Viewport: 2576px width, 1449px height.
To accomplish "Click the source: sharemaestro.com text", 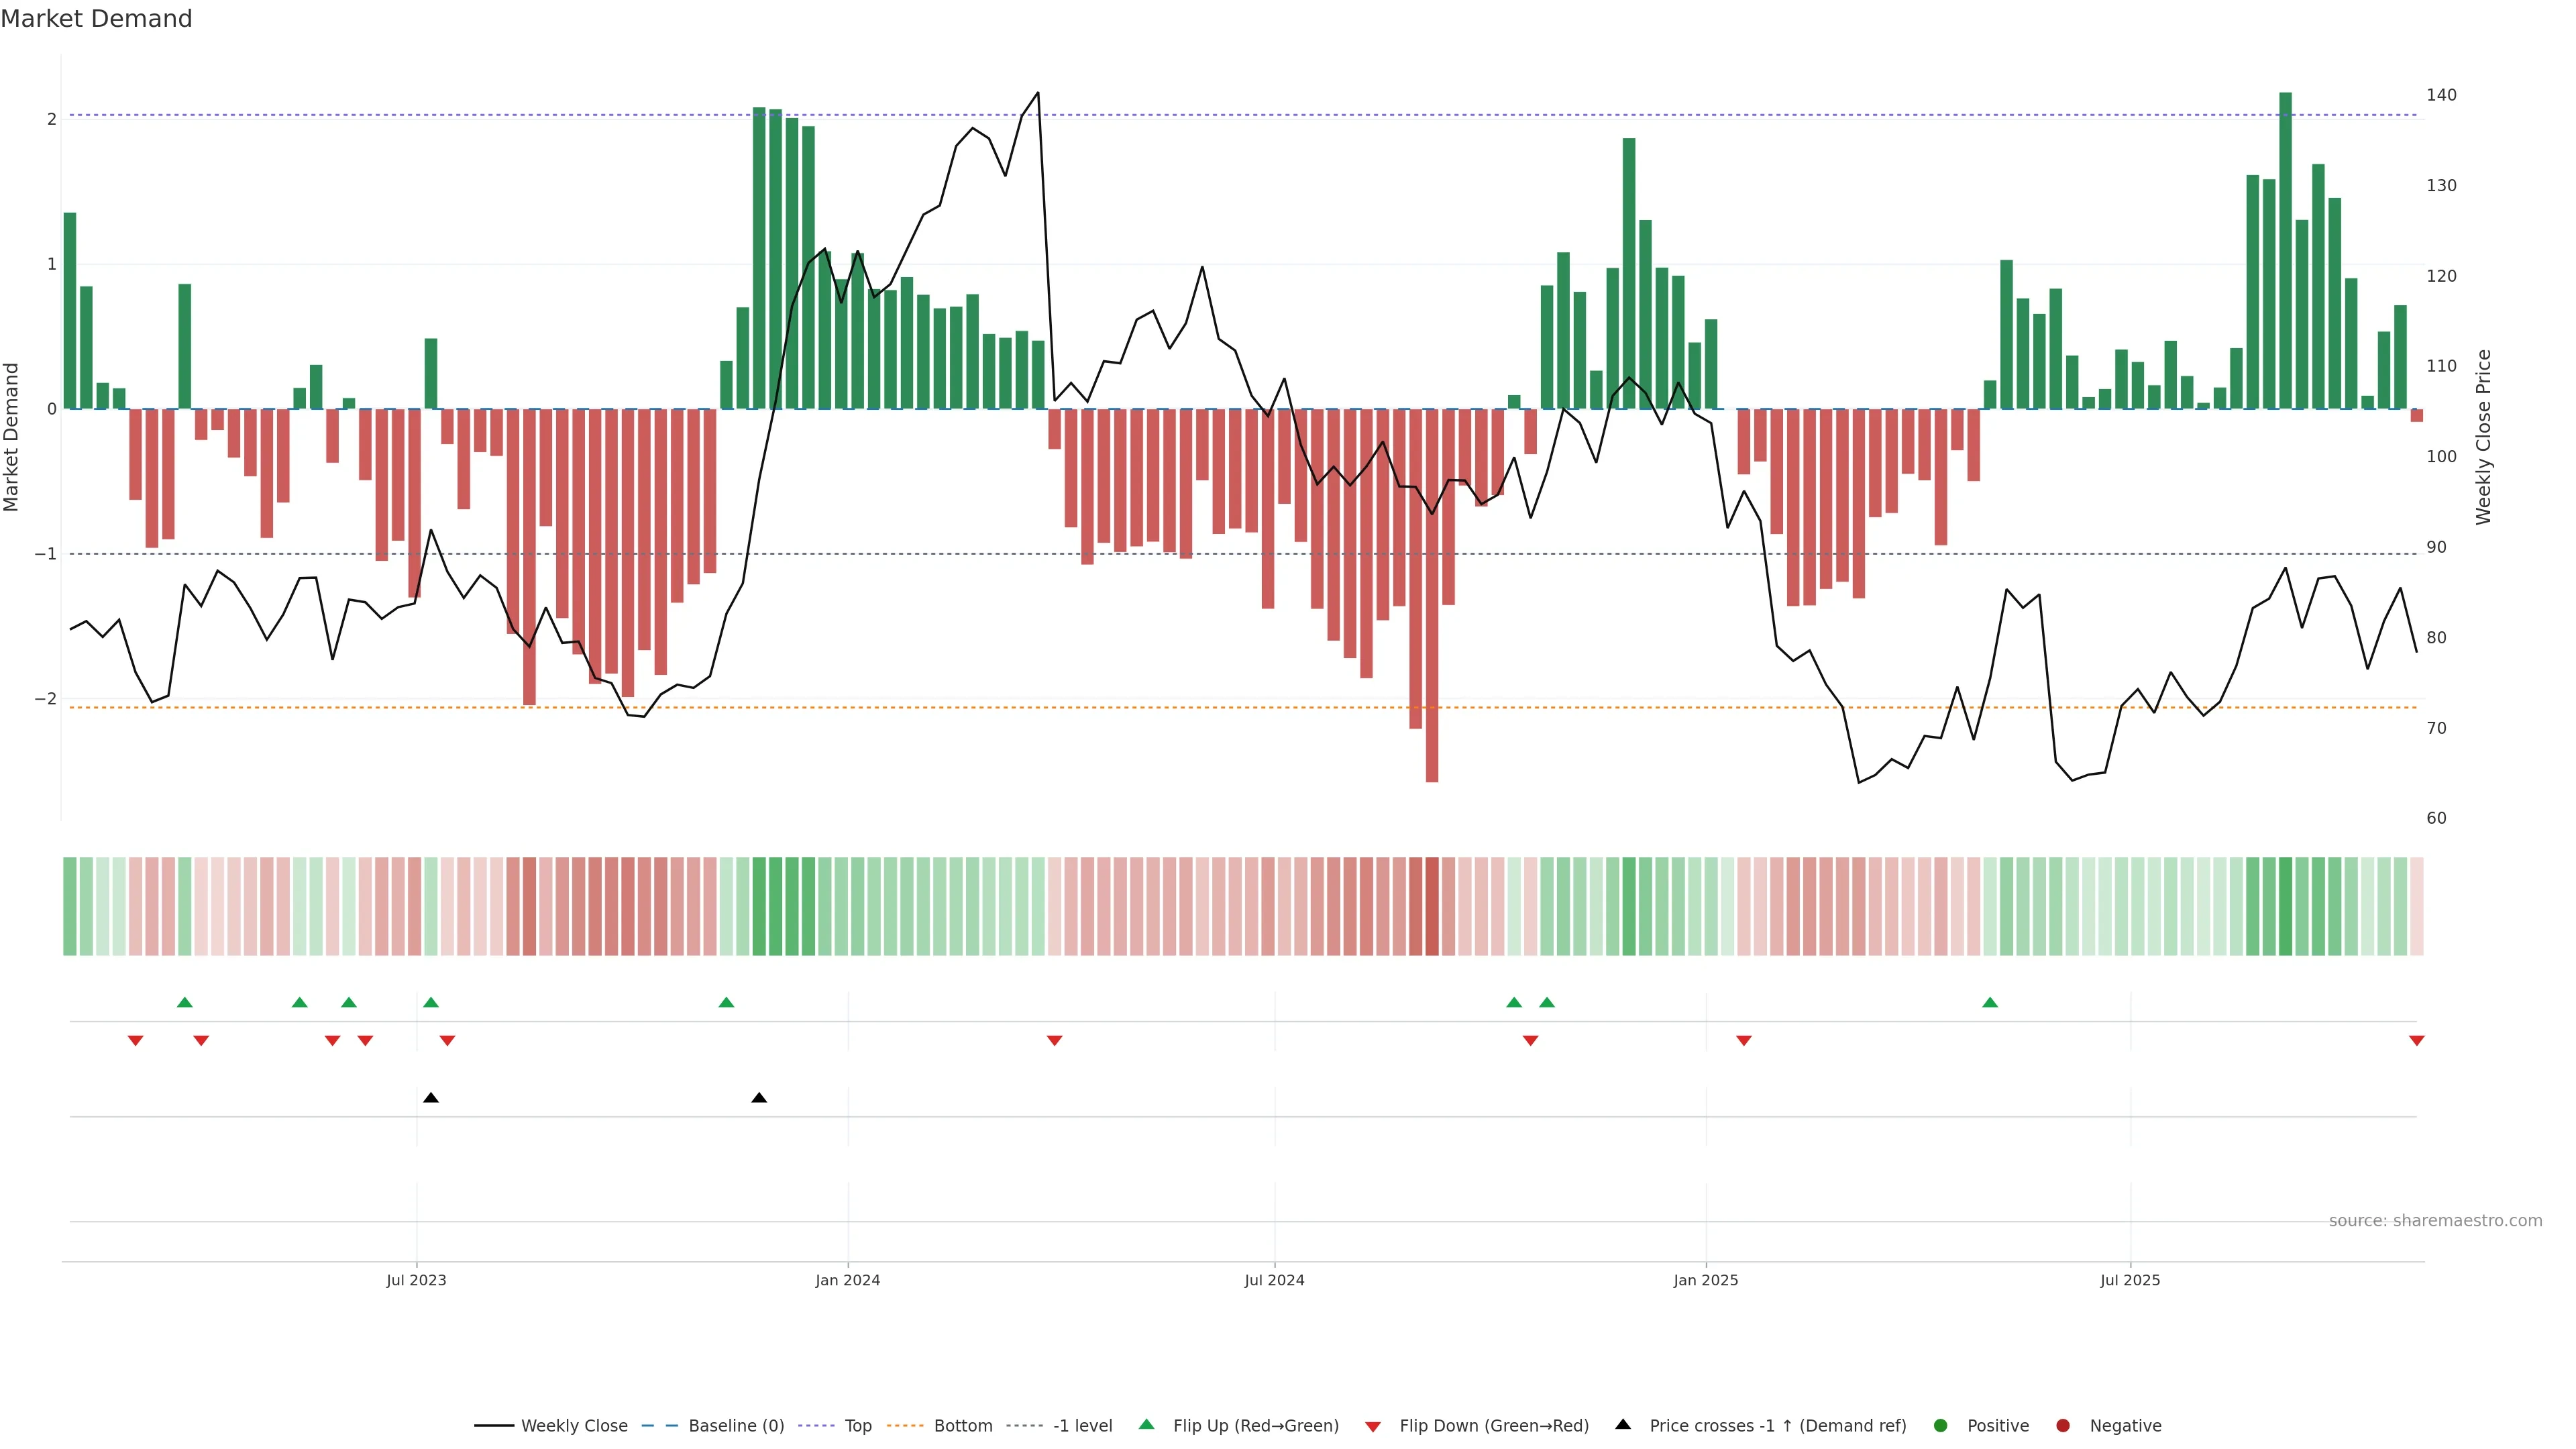I will point(2435,1221).
